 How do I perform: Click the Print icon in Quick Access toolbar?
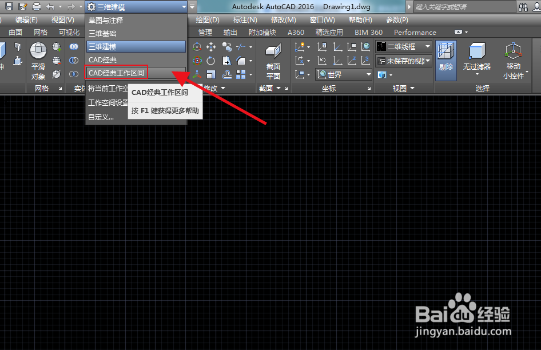(35, 6)
